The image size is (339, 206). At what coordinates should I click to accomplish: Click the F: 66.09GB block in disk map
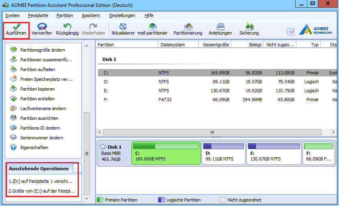(x=319, y=153)
